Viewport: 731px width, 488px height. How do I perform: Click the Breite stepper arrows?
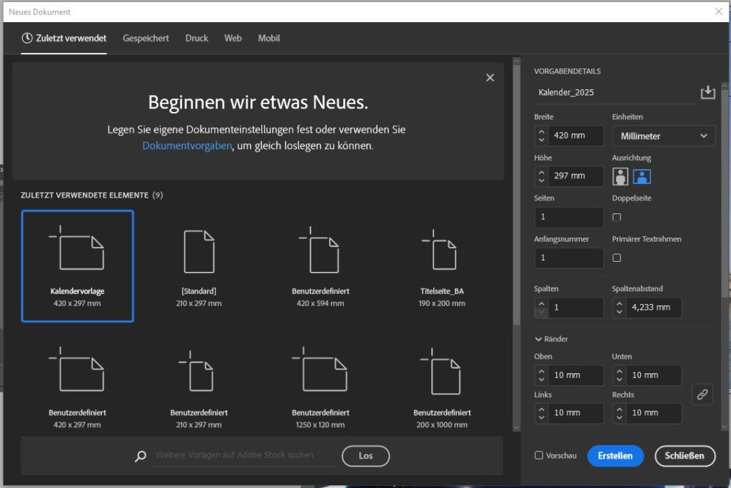tap(541, 136)
